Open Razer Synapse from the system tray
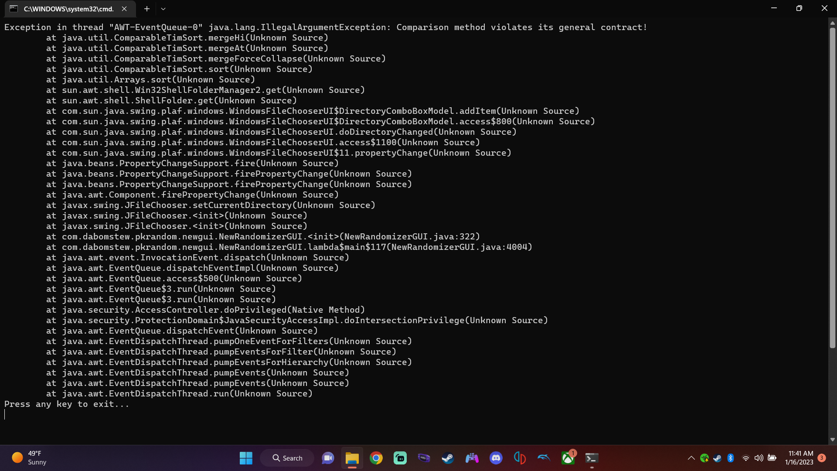The image size is (837, 471). (704, 458)
